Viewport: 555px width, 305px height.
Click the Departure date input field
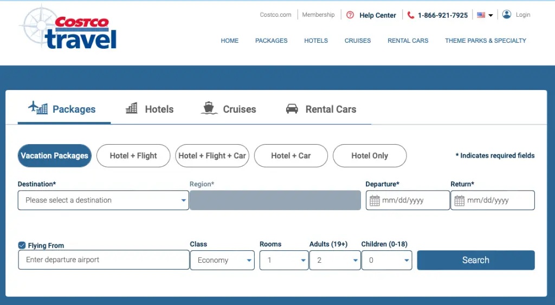pyautogui.click(x=408, y=200)
